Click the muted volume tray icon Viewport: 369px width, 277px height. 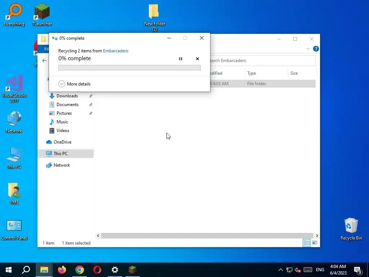point(298,270)
